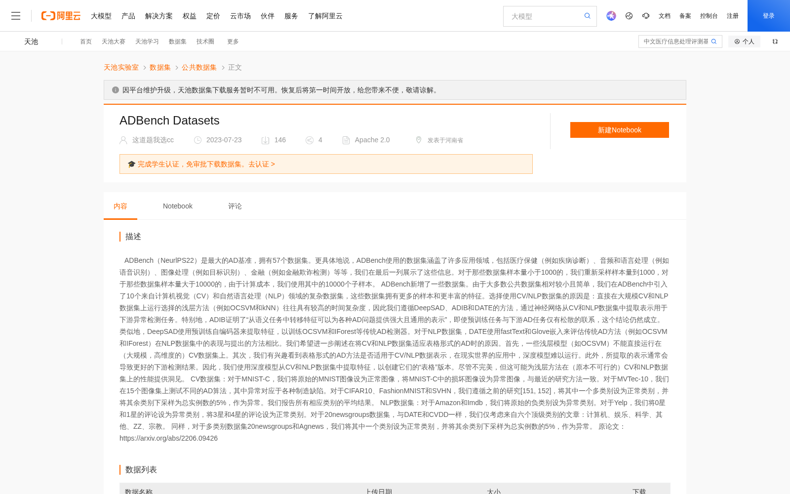790x494 pixels.
Task: Click the 登录 button
Action: coord(769,16)
